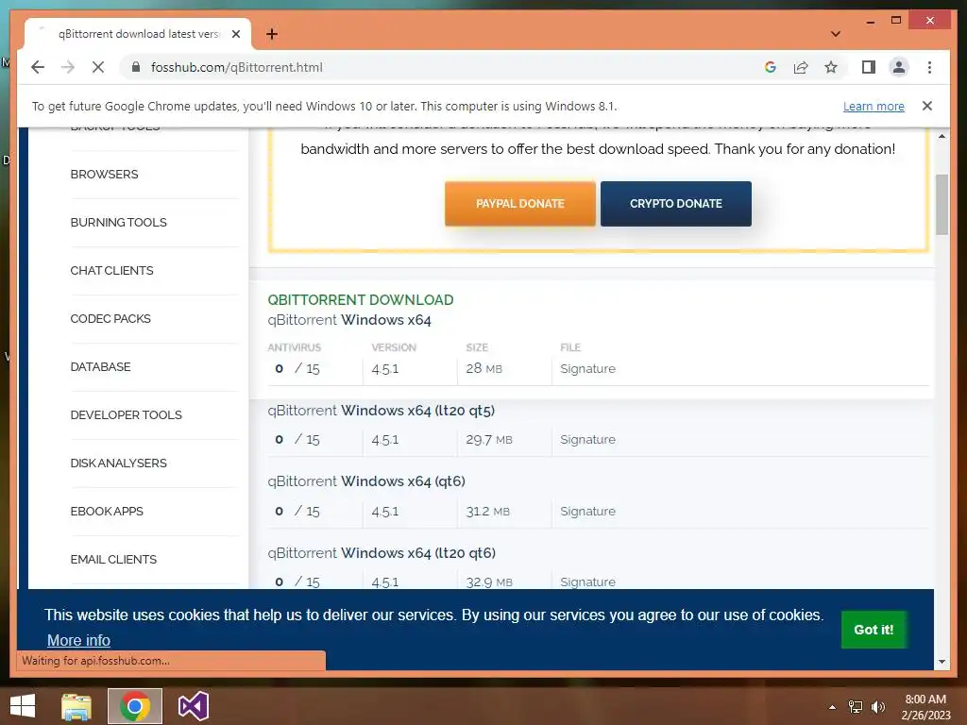Share this page via share icon
Image resolution: width=967 pixels, height=725 pixels.
click(801, 67)
